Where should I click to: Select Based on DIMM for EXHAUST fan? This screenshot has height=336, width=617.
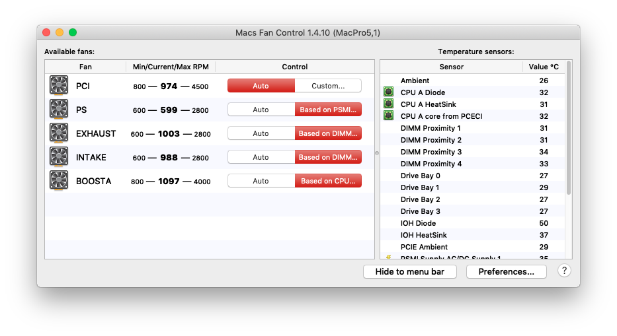[x=328, y=133]
